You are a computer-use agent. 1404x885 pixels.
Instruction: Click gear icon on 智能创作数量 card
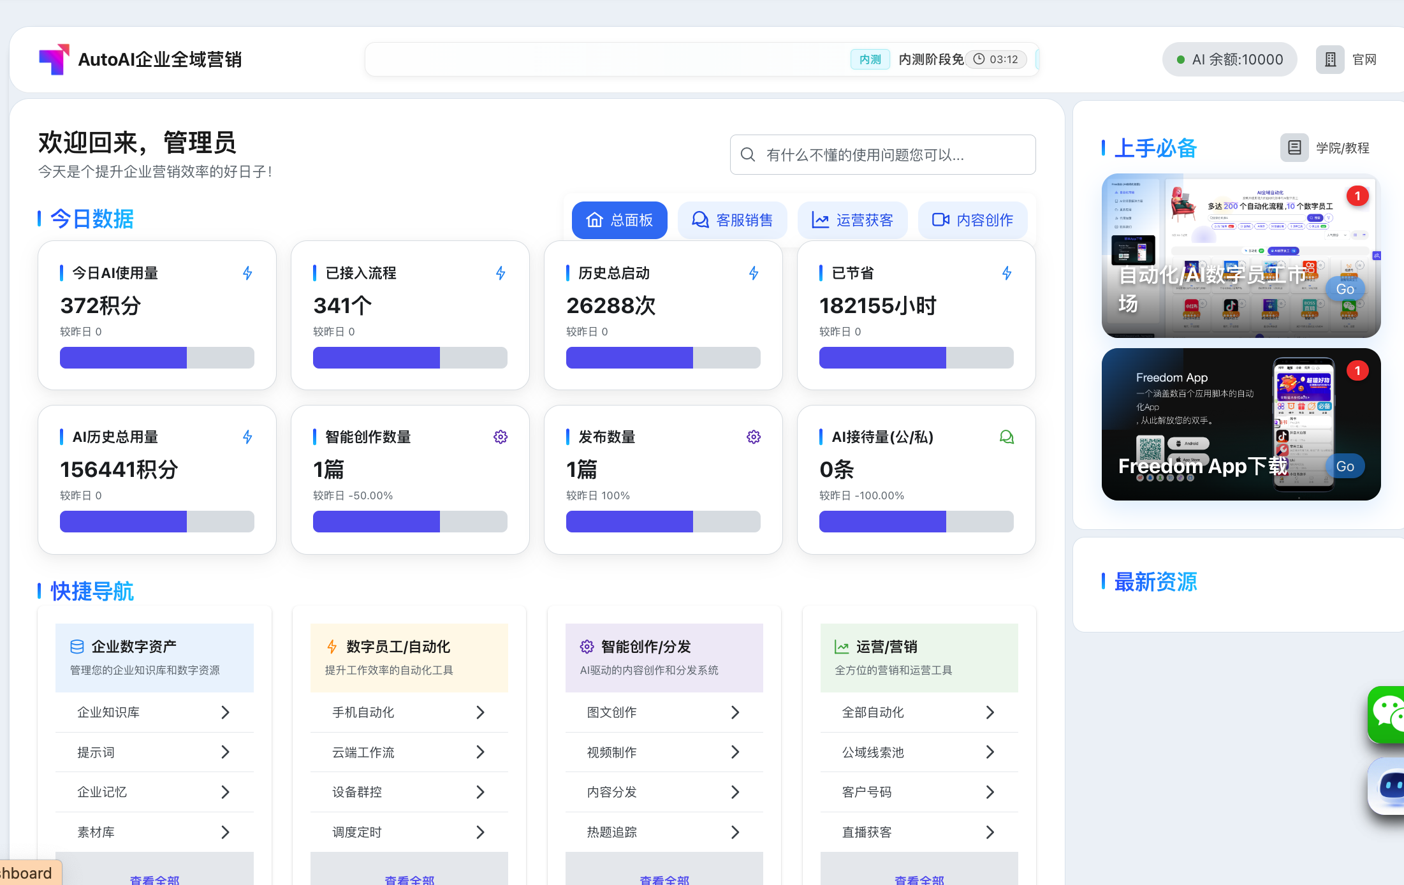[501, 437]
